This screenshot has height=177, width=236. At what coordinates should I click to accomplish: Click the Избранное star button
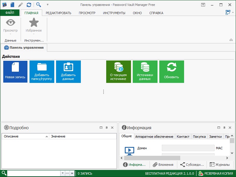(x=34, y=26)
